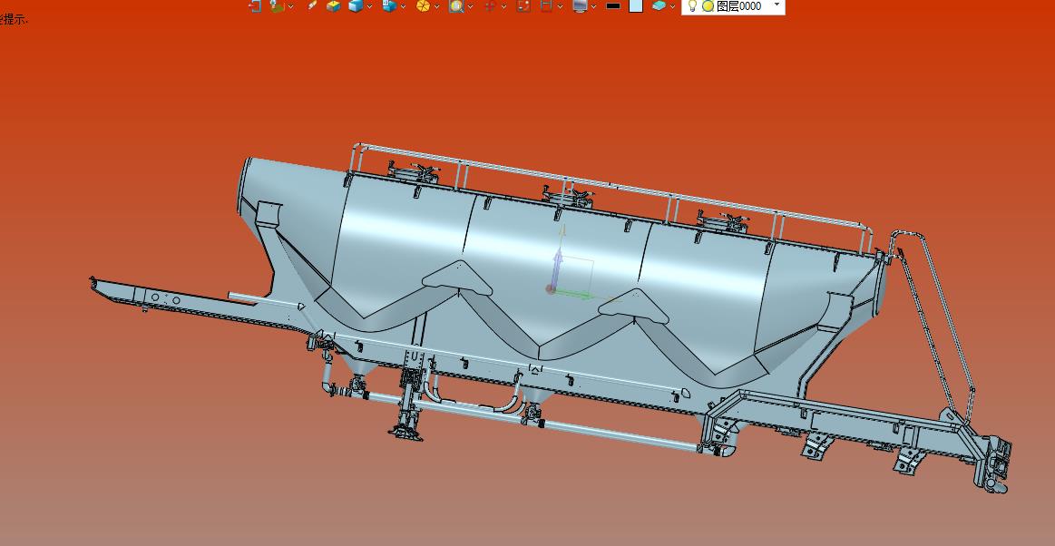The height and width of the screenshot is (546, 1055).
Task: Click the magnifier zoom icon
Action: pos(457,5)
